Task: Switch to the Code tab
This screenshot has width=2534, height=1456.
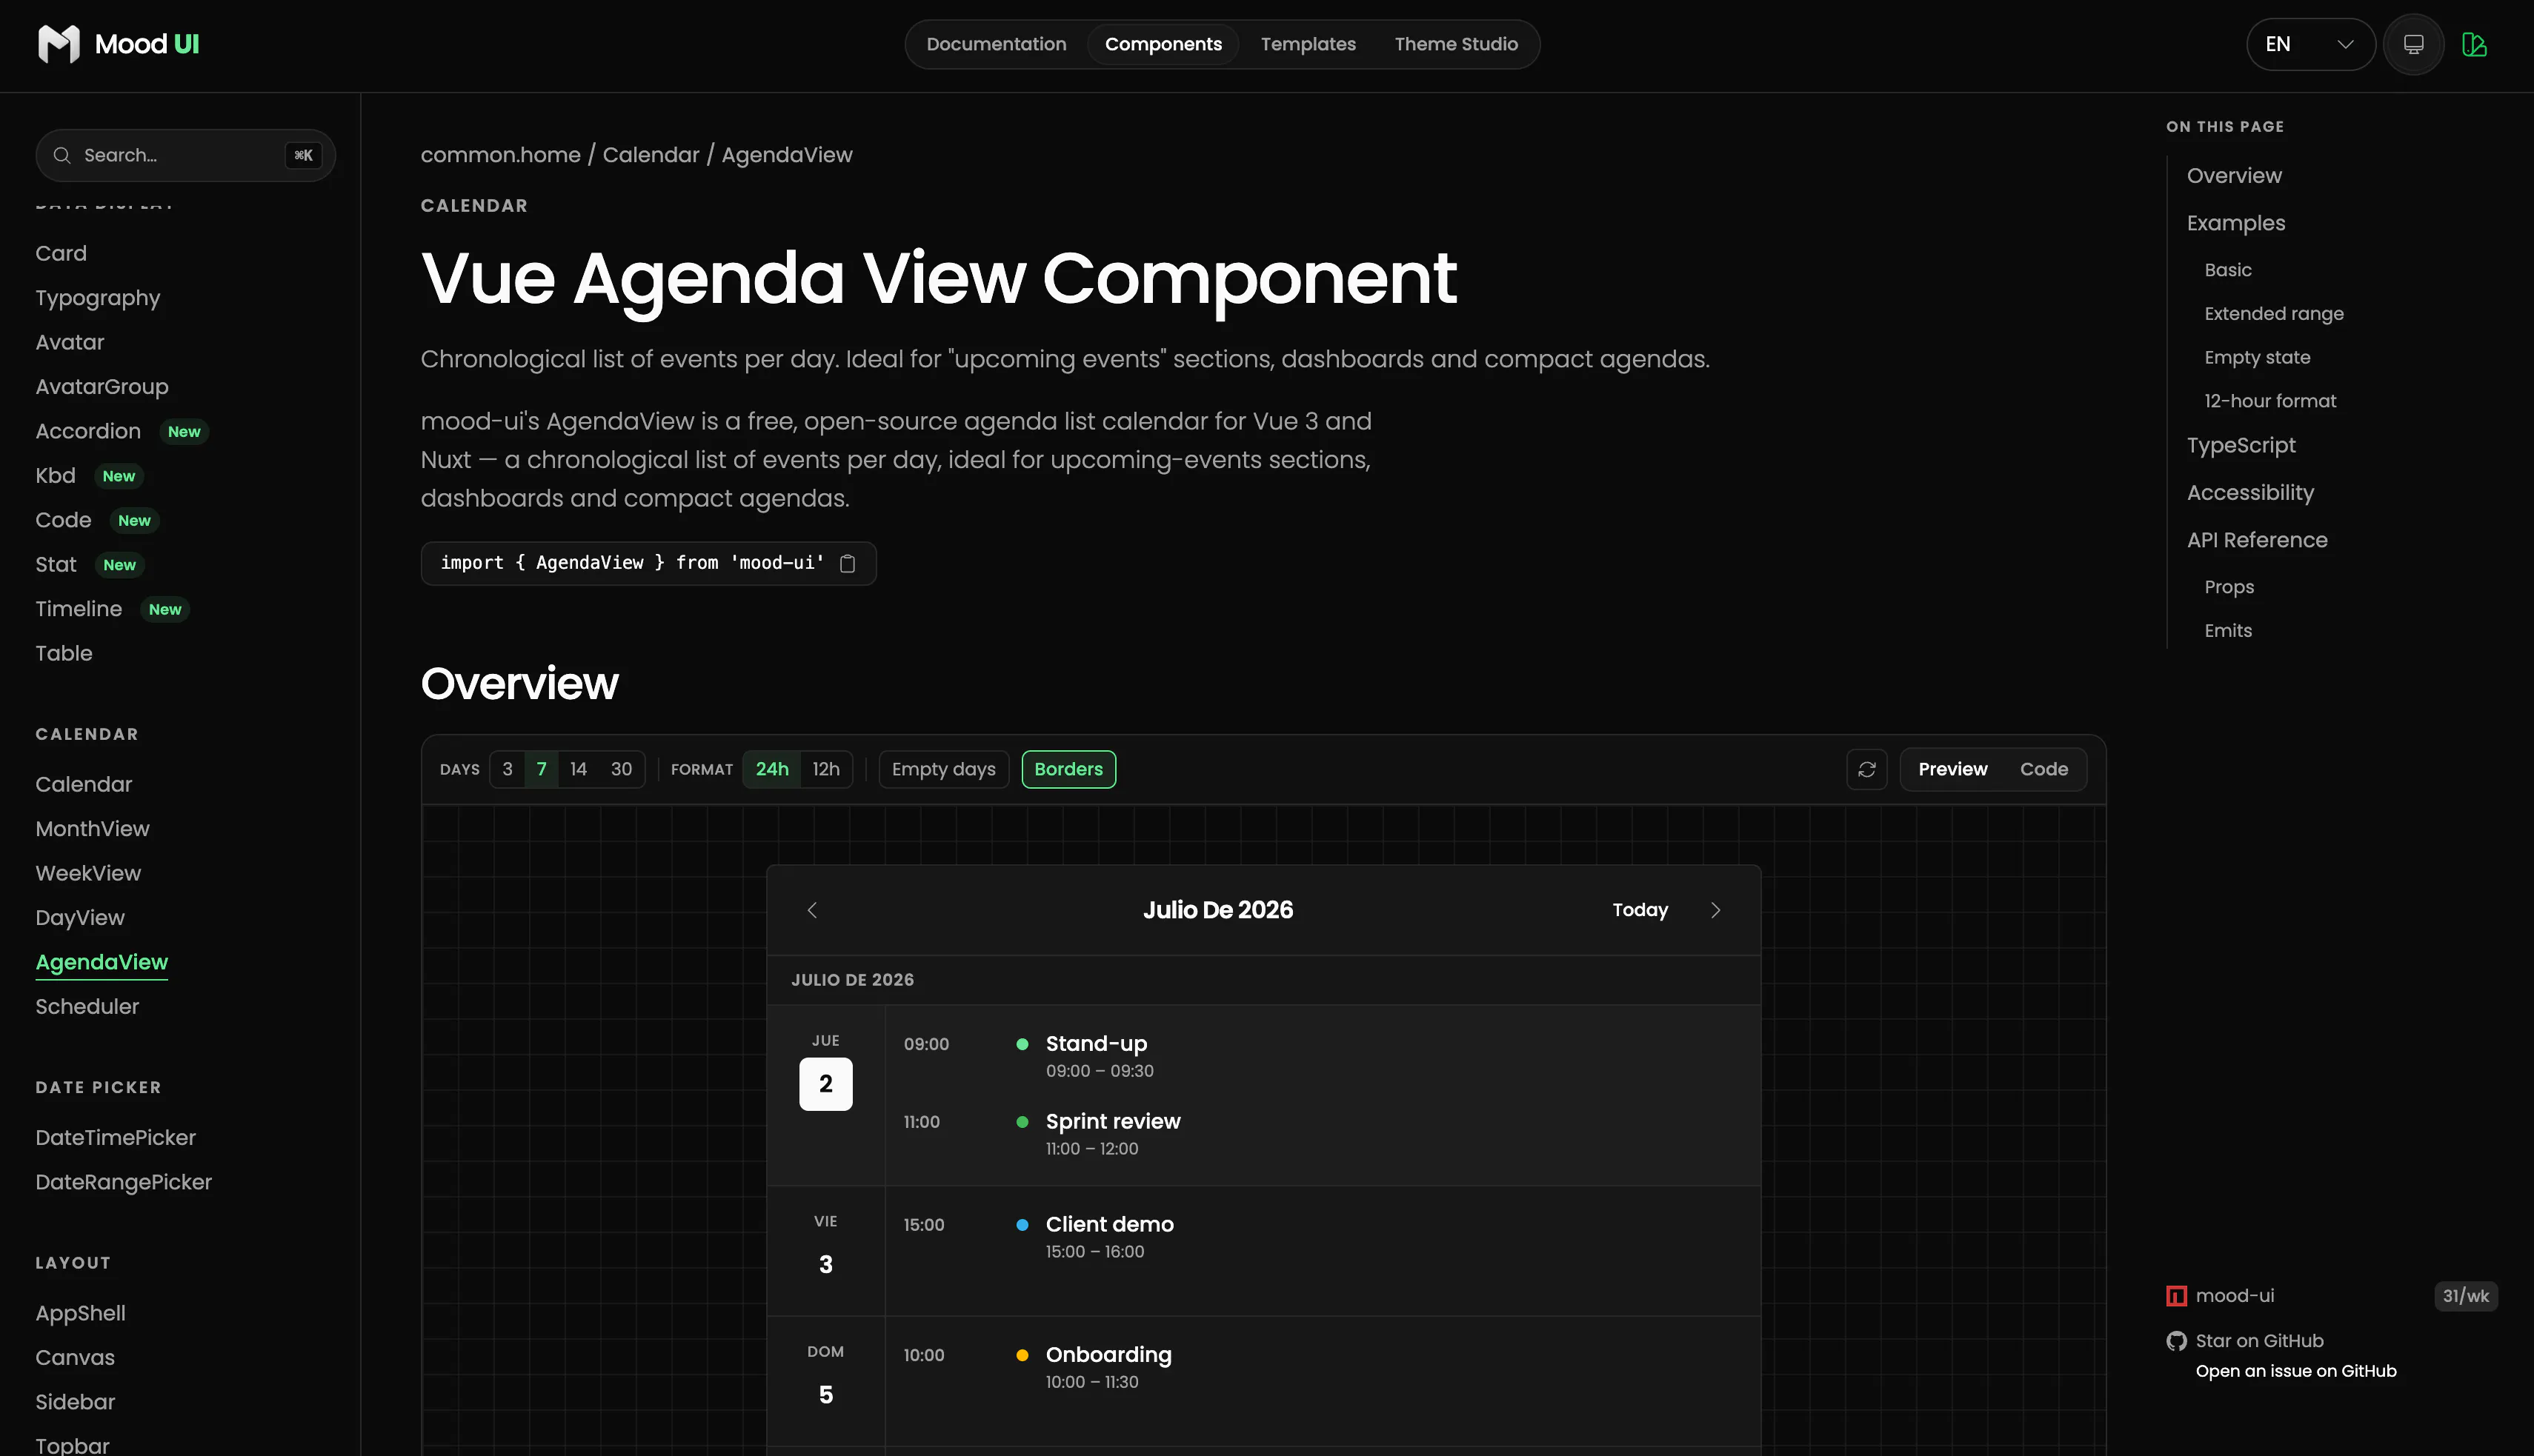Action: pyautogui.click(x=2044, y=769)
